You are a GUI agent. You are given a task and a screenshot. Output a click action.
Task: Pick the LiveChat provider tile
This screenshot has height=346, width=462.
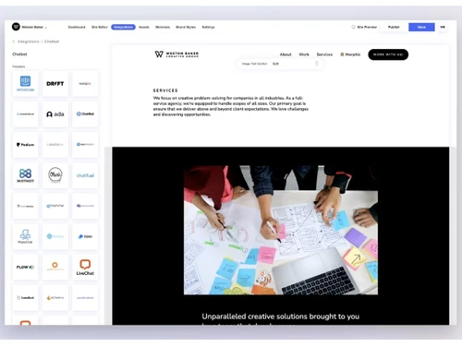tap(85, 267)
